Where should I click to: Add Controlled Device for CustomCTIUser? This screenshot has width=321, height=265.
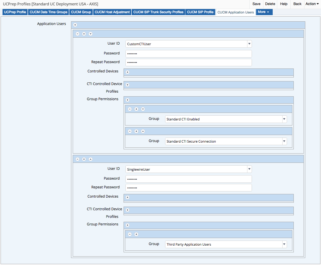[x=128, y=72]
